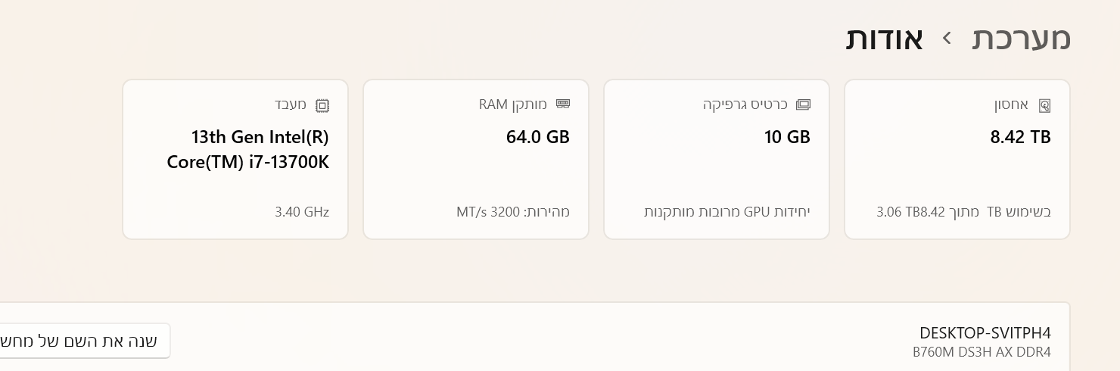Click the אחסון storage card label
Screen dimensions: 1120x371
tap(1010, 104)
